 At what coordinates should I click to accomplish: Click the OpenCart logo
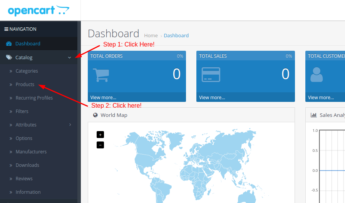pos(39,10)
